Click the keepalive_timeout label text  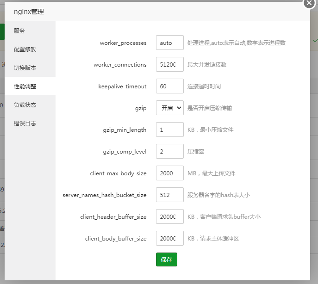[123, 86]
